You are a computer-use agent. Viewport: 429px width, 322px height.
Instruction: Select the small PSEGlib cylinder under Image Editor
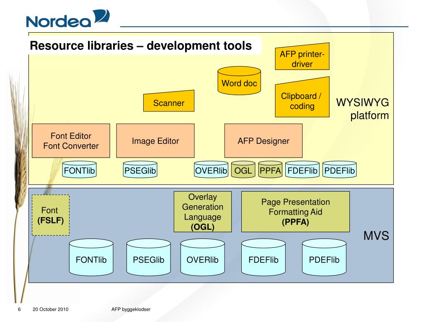[140, 169]
